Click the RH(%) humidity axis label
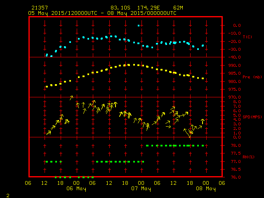 [x=247, y=157]
